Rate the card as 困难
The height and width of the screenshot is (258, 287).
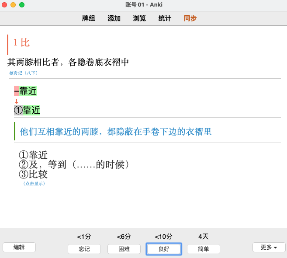(124, 249)
